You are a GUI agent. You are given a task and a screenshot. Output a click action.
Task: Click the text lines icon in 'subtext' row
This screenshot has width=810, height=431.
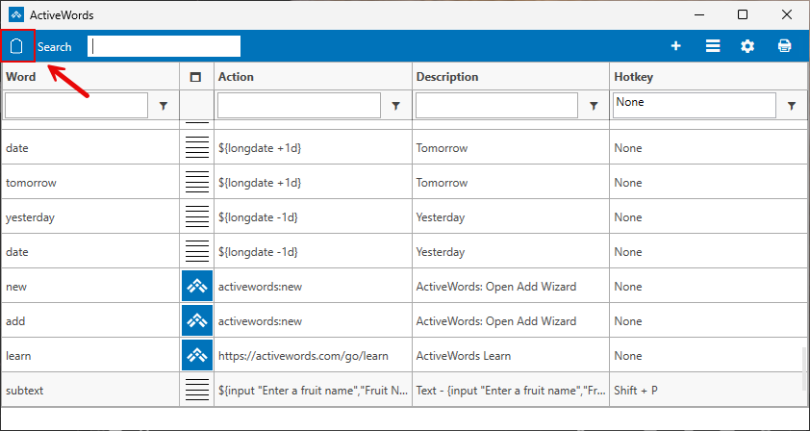tap(196, 391)
